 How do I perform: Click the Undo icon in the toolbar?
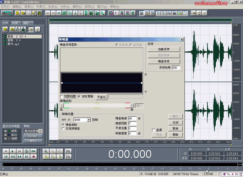[48, 13]
